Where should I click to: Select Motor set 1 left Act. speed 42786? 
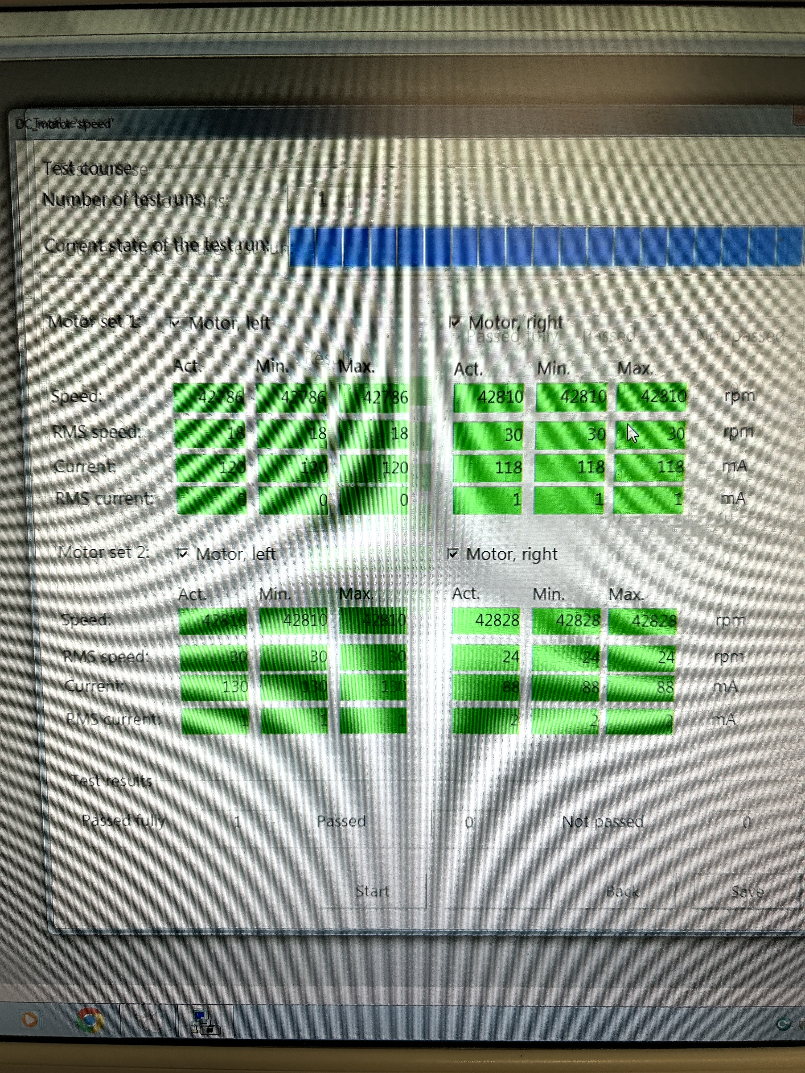[x=209, y=397]
